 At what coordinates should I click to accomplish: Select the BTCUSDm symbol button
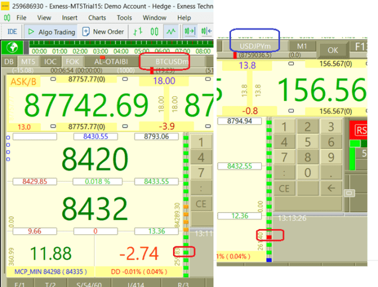point(172,62)
